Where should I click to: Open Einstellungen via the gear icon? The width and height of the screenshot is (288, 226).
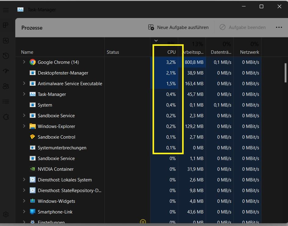(x=5, y=214)
